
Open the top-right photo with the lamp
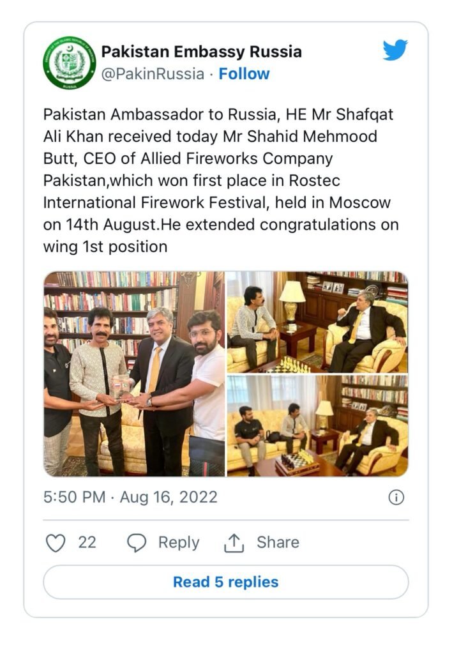click(317, 321)
